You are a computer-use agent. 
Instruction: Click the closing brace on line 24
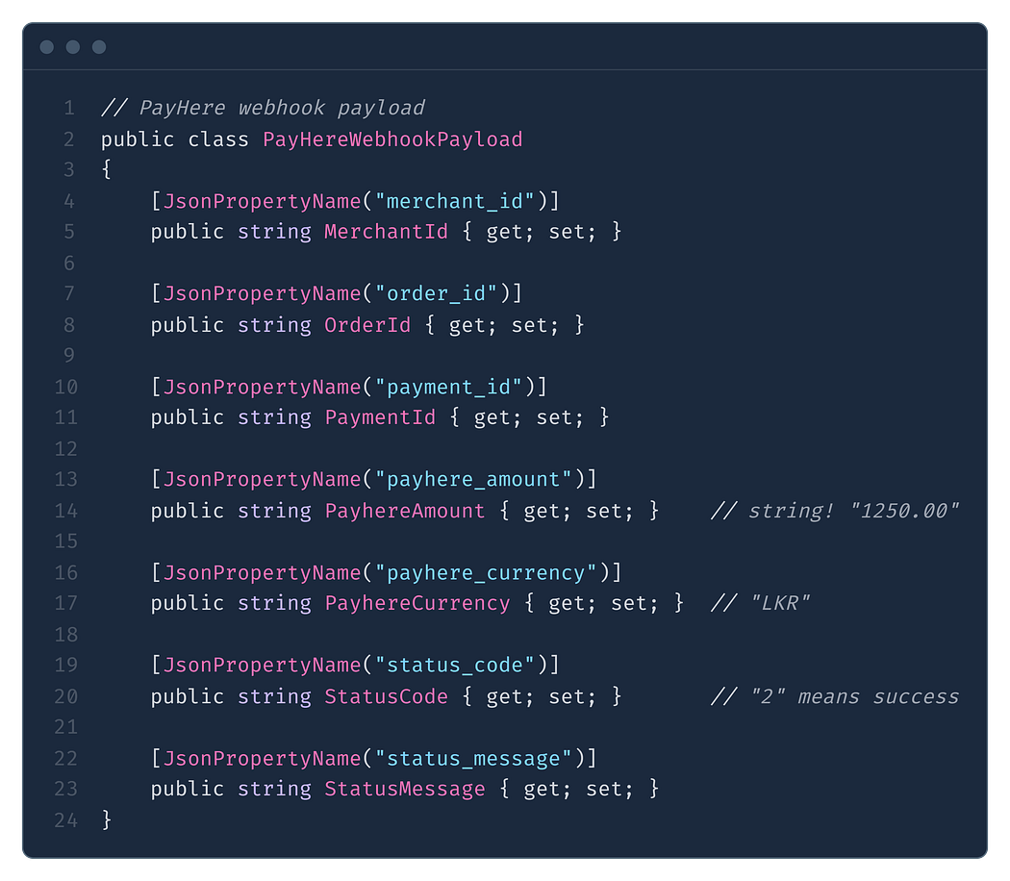[x=106, y=819]
